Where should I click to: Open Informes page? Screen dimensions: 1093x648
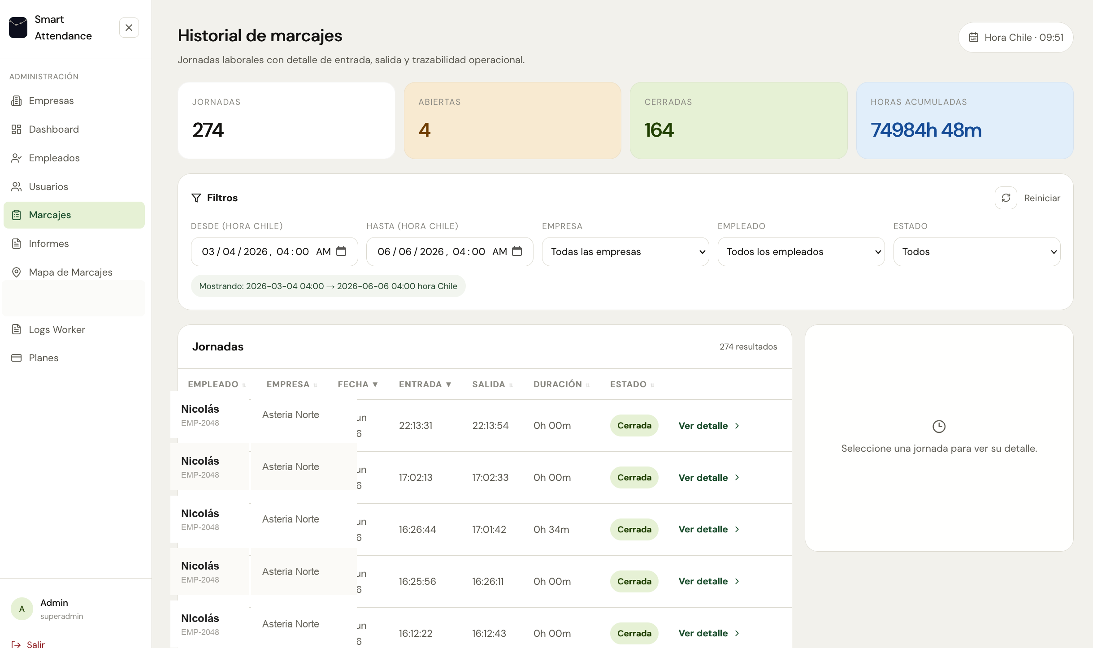74,244
